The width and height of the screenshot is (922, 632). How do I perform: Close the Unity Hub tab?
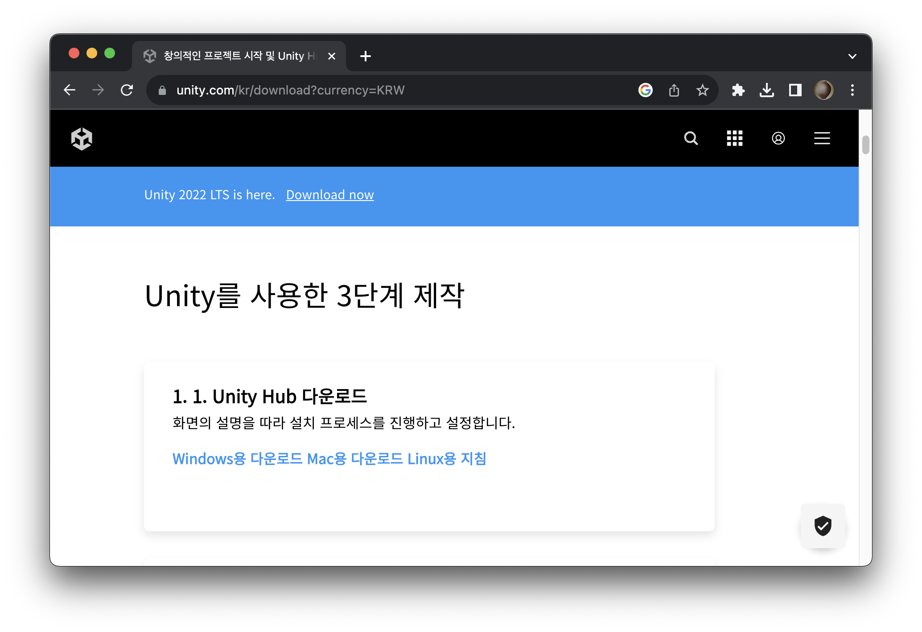coord(332,56)
